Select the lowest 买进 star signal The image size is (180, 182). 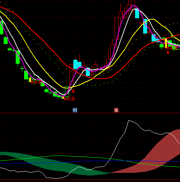(x=69, y=99)
